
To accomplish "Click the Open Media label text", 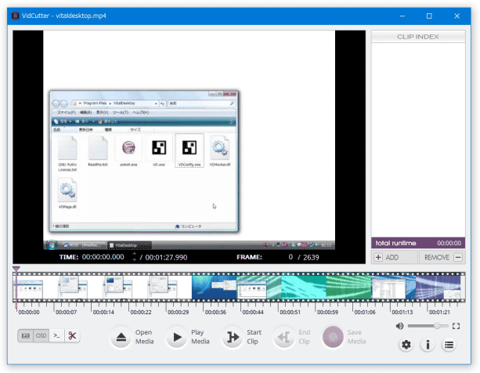I will (145, 337).
